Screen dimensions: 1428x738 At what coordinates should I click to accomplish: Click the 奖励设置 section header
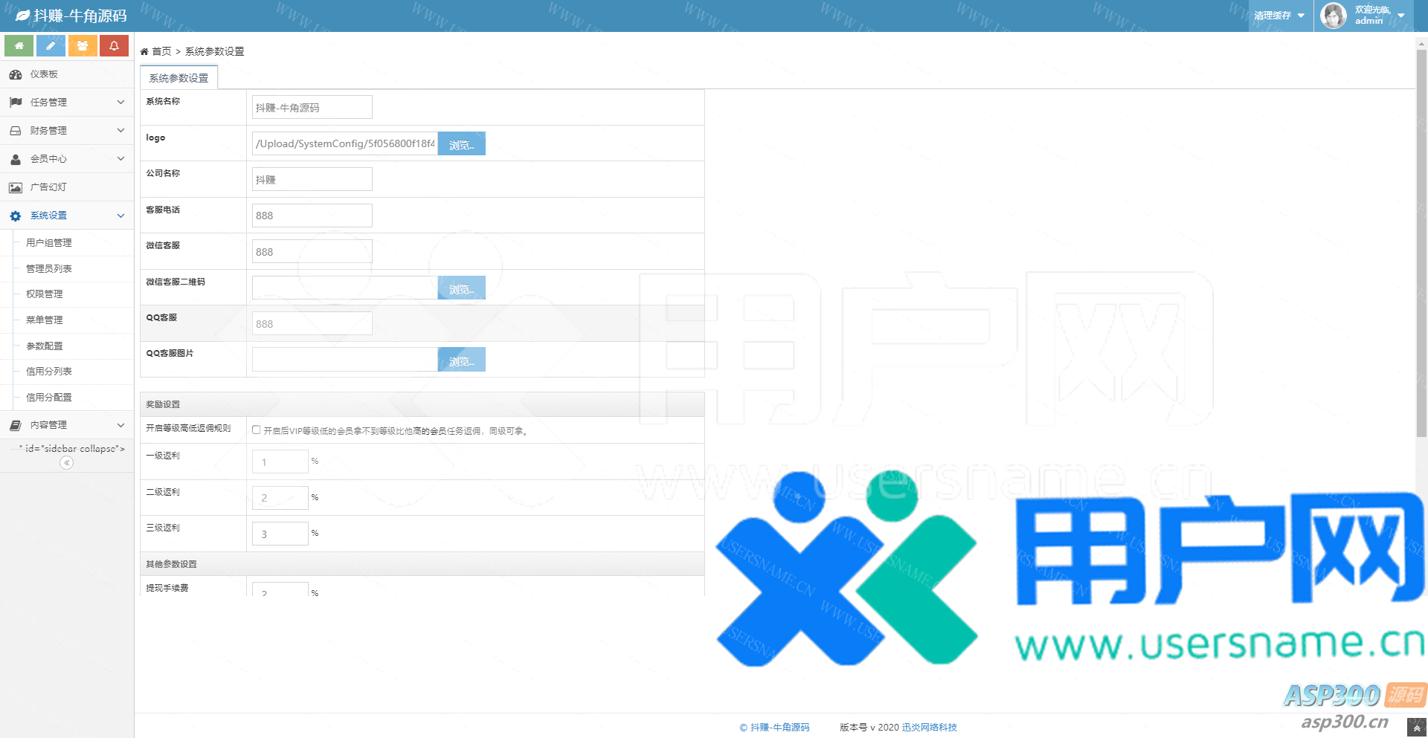422,404
